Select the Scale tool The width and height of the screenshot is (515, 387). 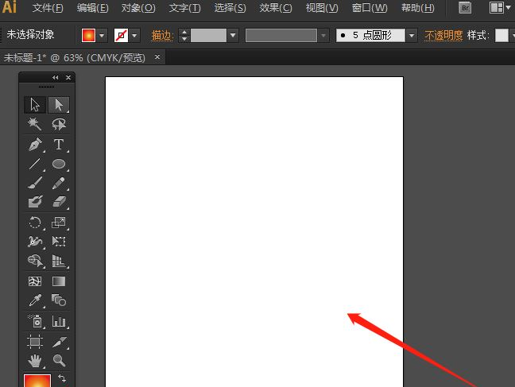59,223
